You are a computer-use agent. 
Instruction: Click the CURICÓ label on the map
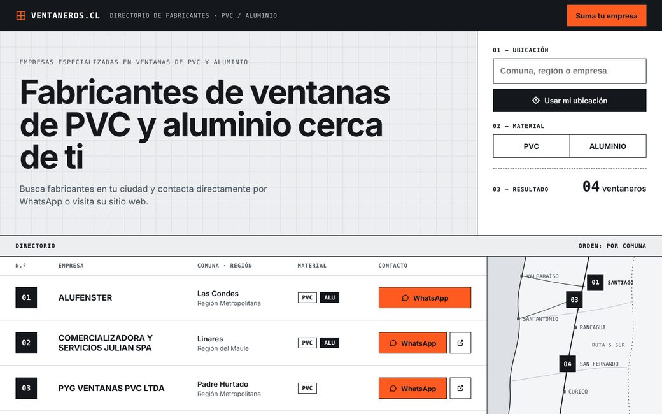[x=578, y=392]
